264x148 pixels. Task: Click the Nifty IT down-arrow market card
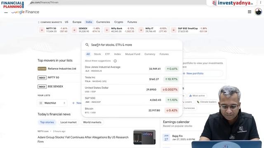[x=153, y=30]
